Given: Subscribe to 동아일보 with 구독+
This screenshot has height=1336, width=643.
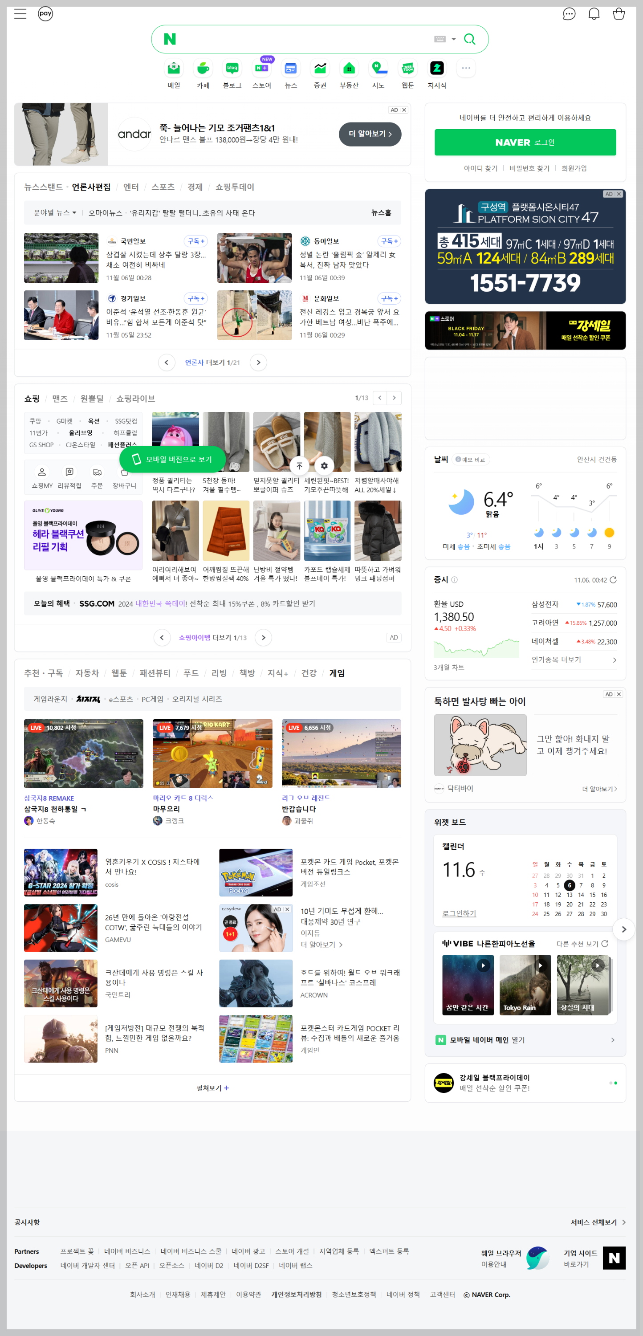Looking at the screenshot, I should pos(390,241).
